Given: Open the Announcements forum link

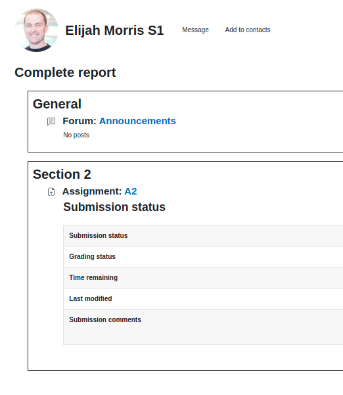Looking at the screenshot, I should 137,121.
